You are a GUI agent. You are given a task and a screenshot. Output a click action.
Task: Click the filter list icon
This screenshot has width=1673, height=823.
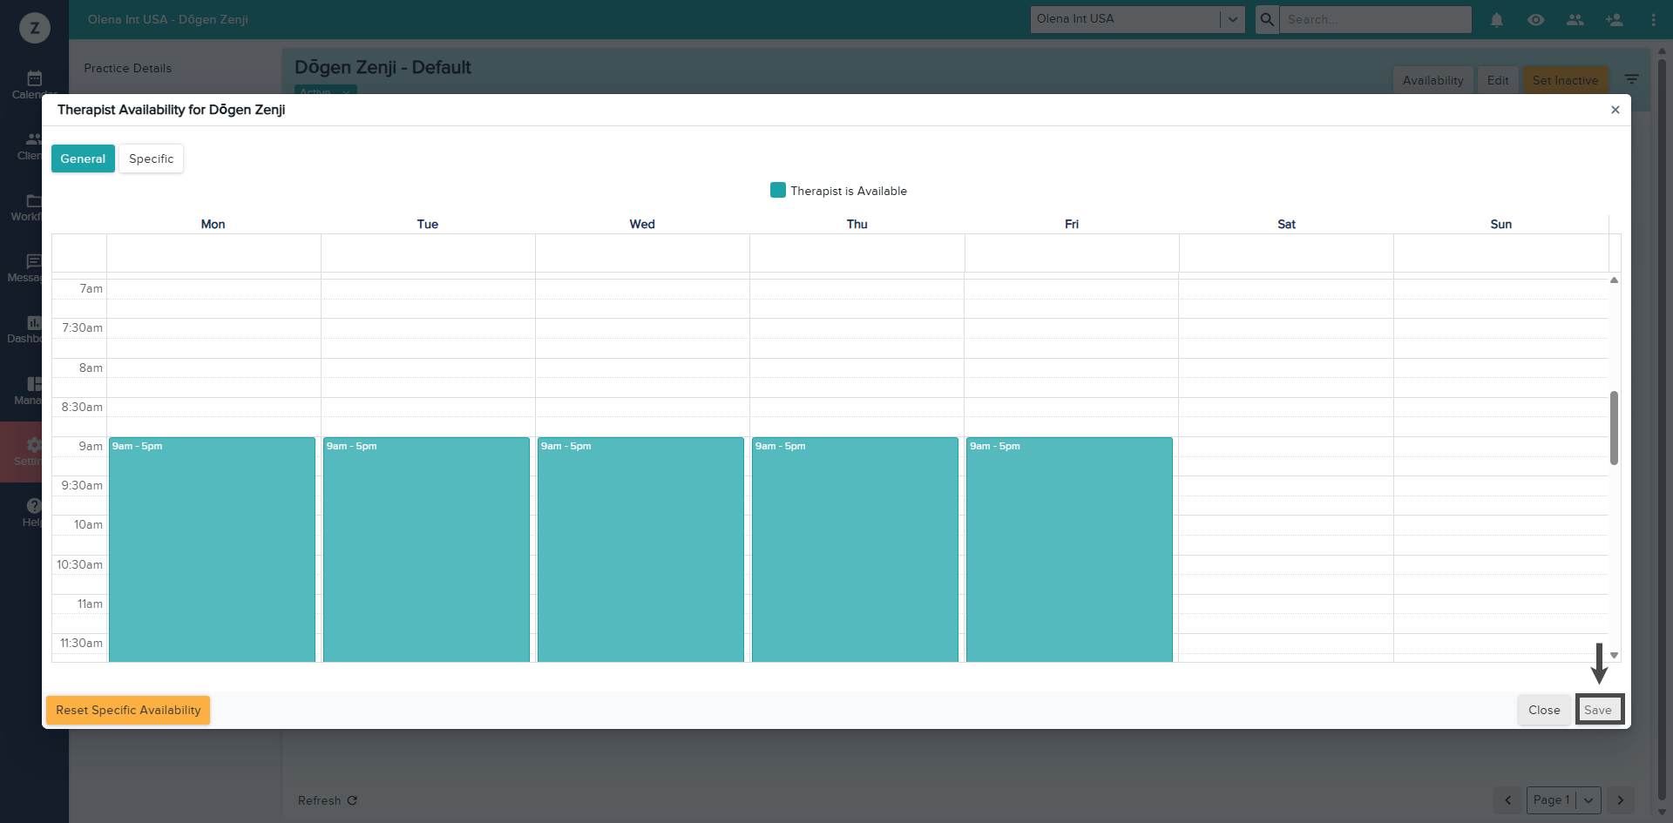[x=1631, y=79]
